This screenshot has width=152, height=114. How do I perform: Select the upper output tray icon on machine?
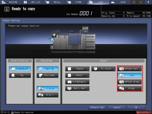tap(54, 35)
